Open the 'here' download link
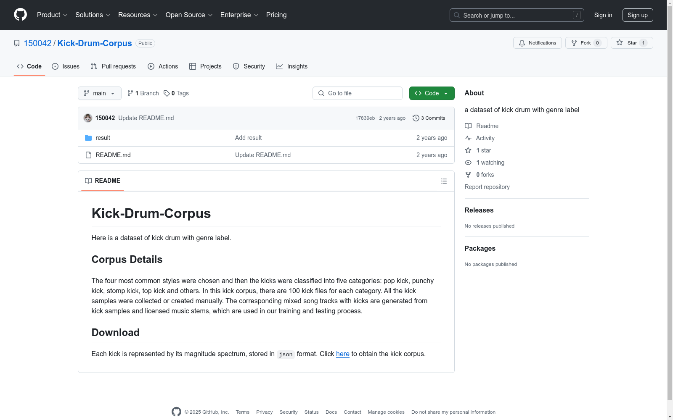Image resolution: width=673 pixels, height=420 pixels. [x=343, y=354]
